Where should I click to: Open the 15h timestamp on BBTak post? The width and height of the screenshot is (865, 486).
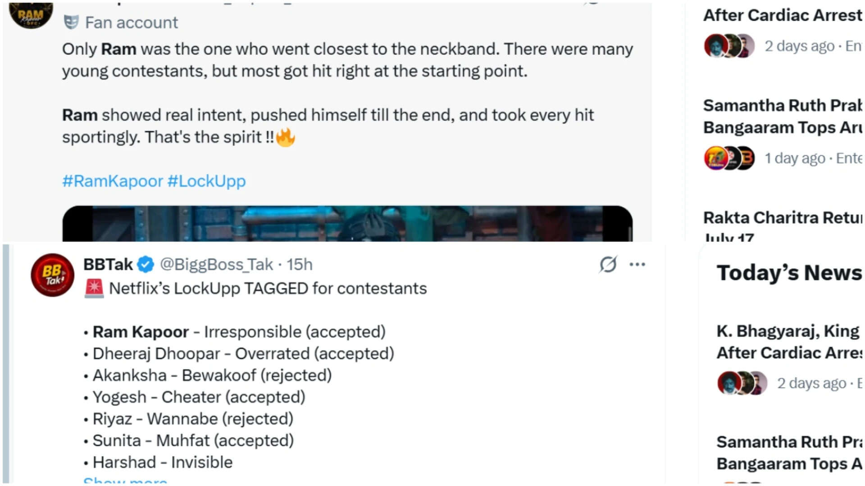[300, 265]
